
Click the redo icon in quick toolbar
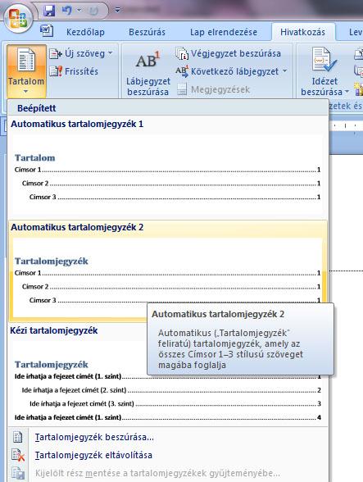93,11
